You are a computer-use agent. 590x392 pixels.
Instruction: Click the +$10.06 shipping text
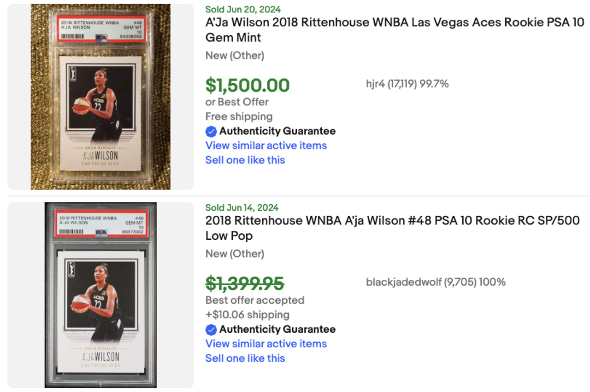tap(248, 315)
